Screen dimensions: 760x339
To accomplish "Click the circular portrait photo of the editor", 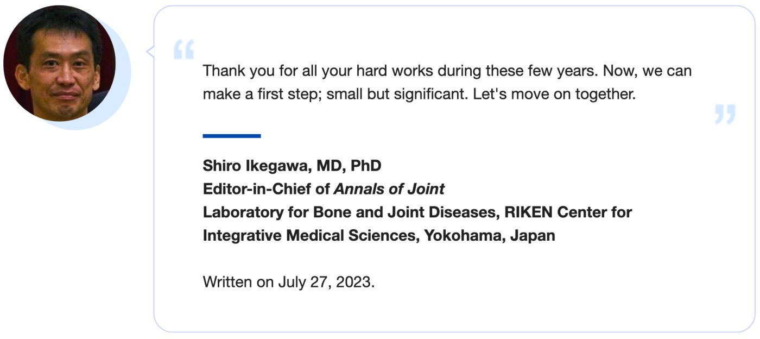I will (60, 64).
